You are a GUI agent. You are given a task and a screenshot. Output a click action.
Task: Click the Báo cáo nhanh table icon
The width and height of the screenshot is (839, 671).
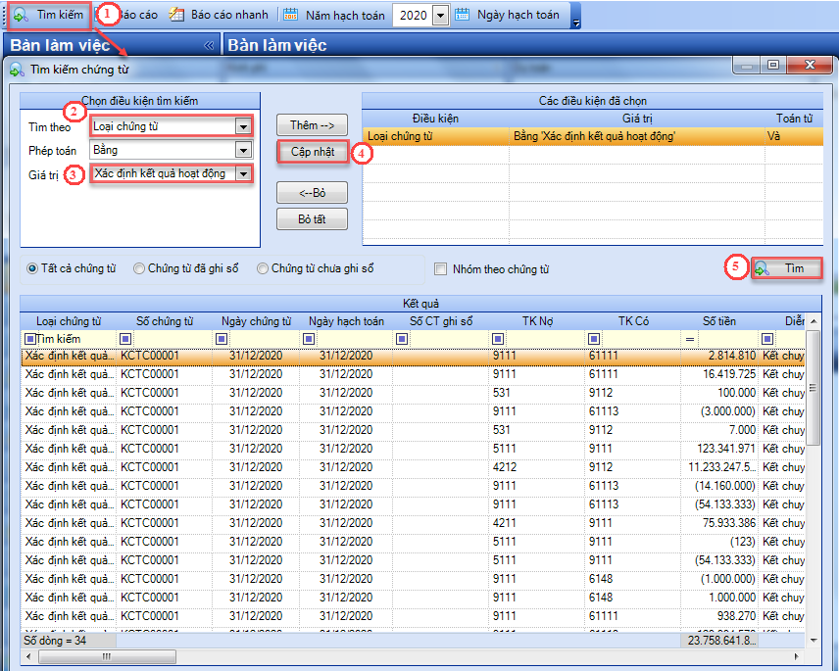(x=176, y=15)
